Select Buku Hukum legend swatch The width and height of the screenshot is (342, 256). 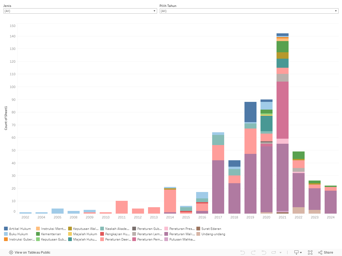[x=6, y=234]
